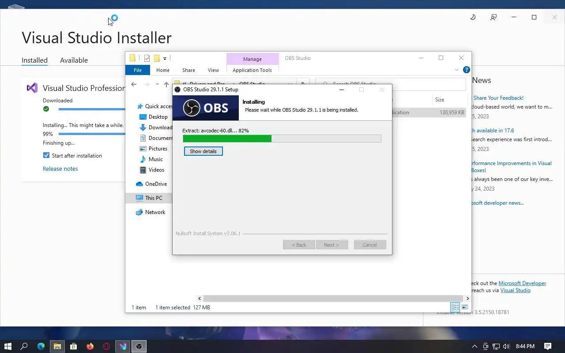Click the Manage contextual tab
The image size is (565, 353).
tap(252, 59)
